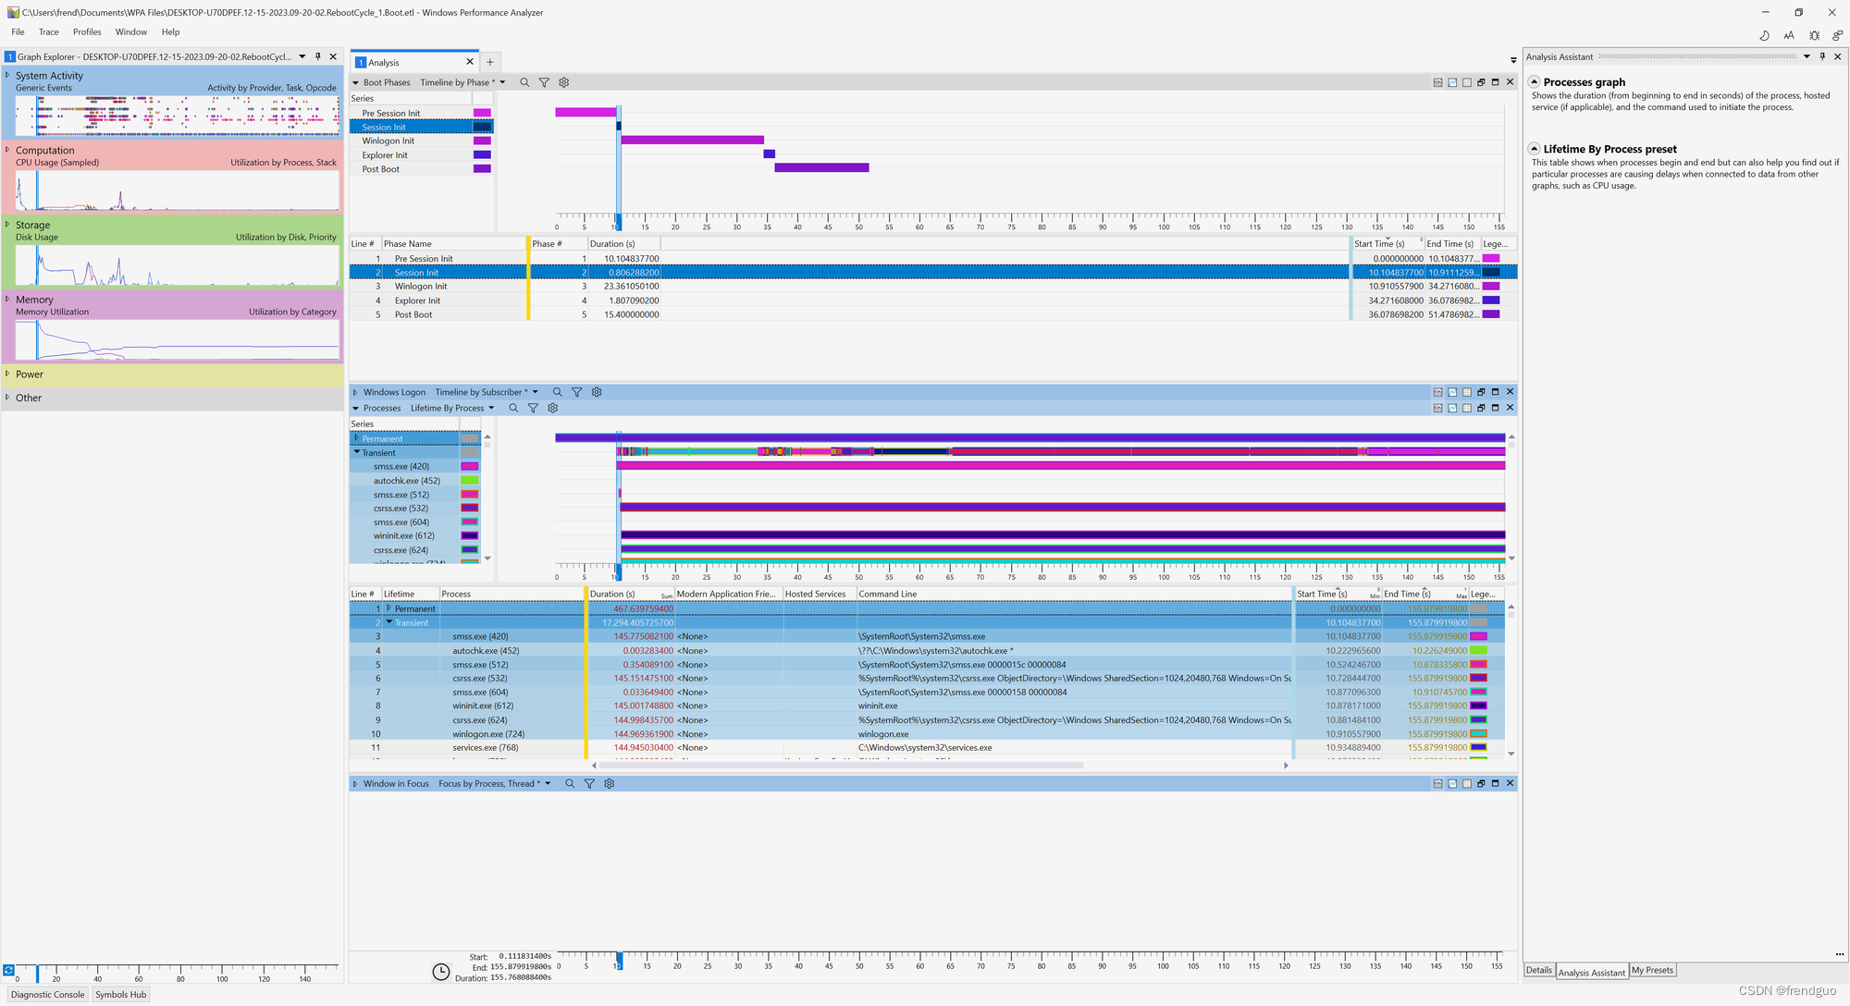Open the Profiles menu
This screenshot has height=1006, width=1850.
click(x=87, y=31)
